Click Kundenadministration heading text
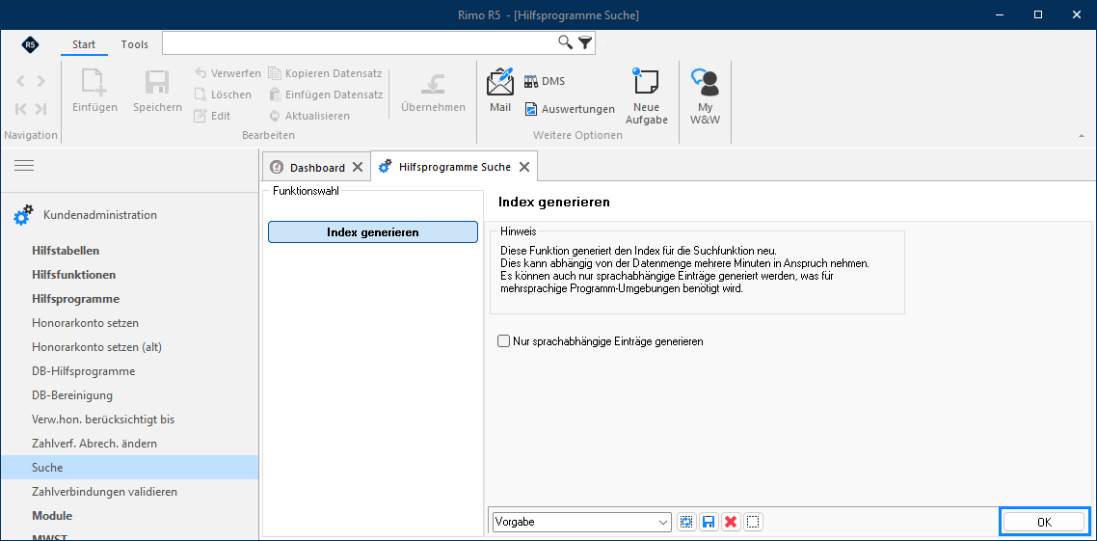Screen dimensions: 1097x541 100,215
